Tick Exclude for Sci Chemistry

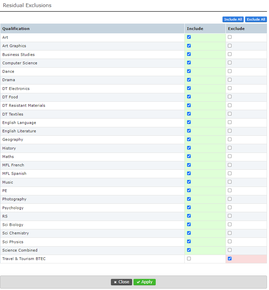(x=230, y=233)
